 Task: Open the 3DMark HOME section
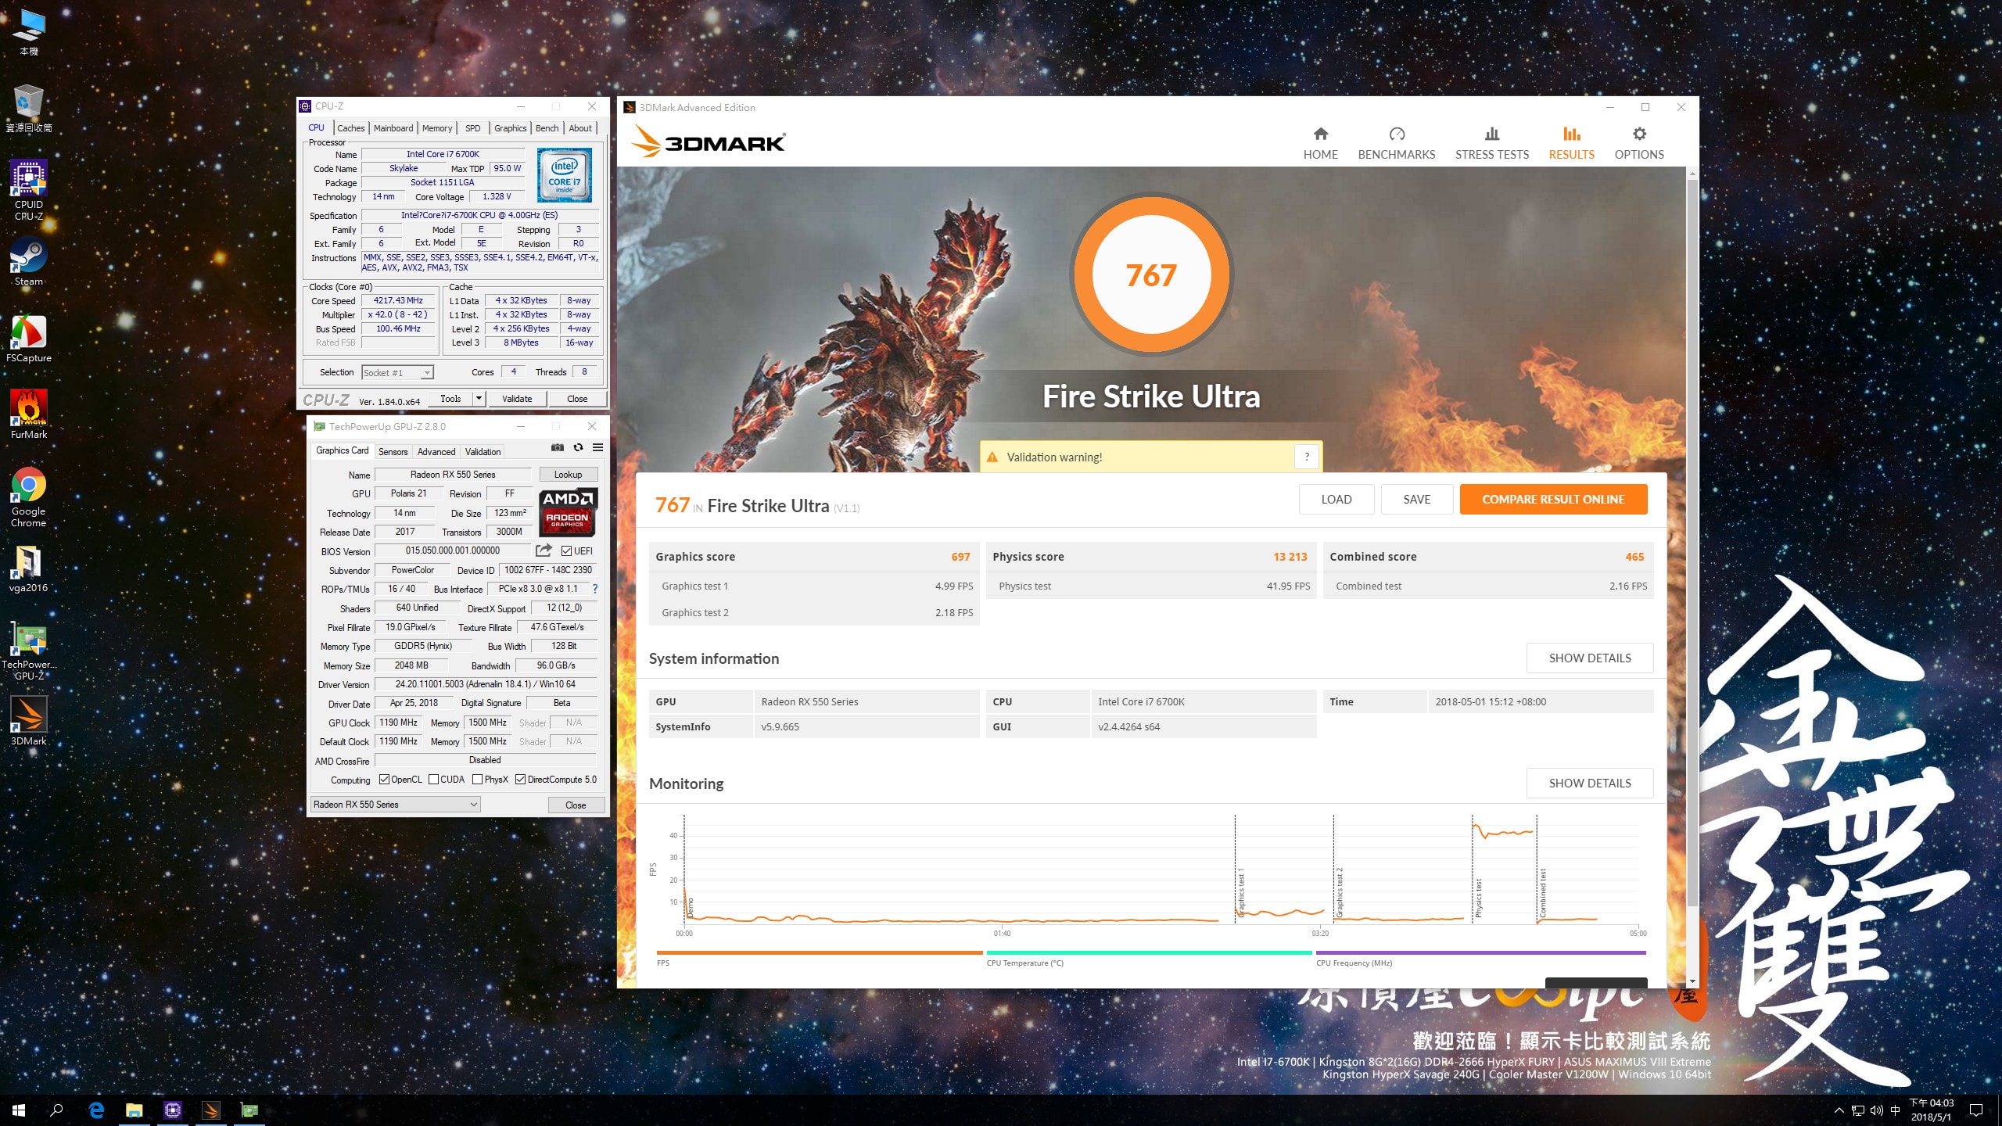point(1320,143)
